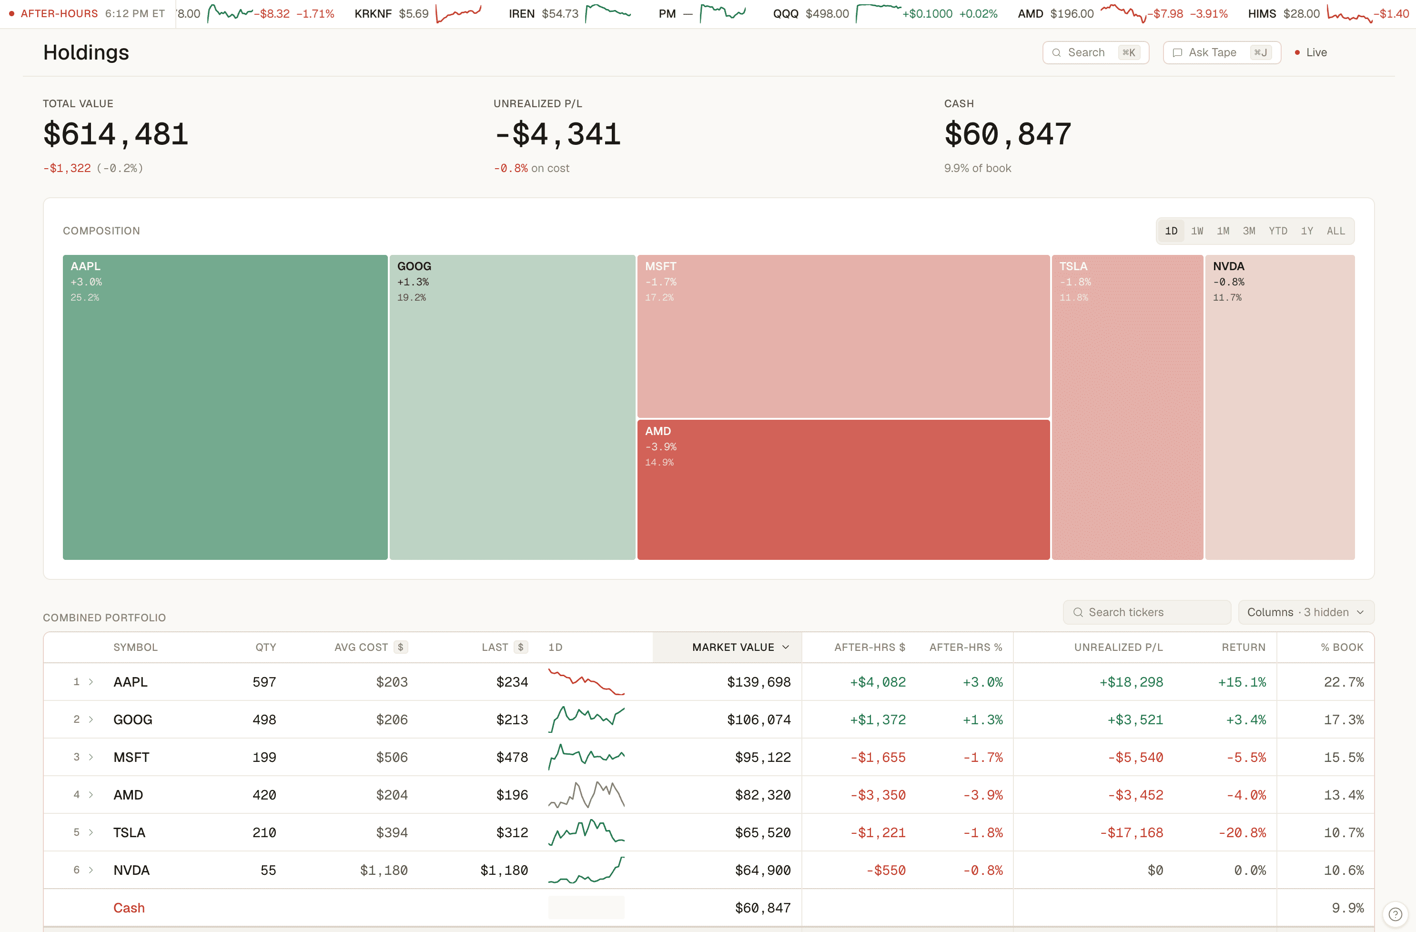Sort by % BOOK column header
This screenshot has height=932, width=1416.
pyautogui.click(x=1342, y=647)
